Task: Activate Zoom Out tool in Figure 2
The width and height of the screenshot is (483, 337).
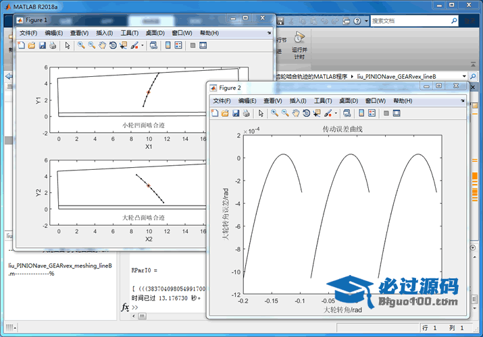Action: (285, 113)
